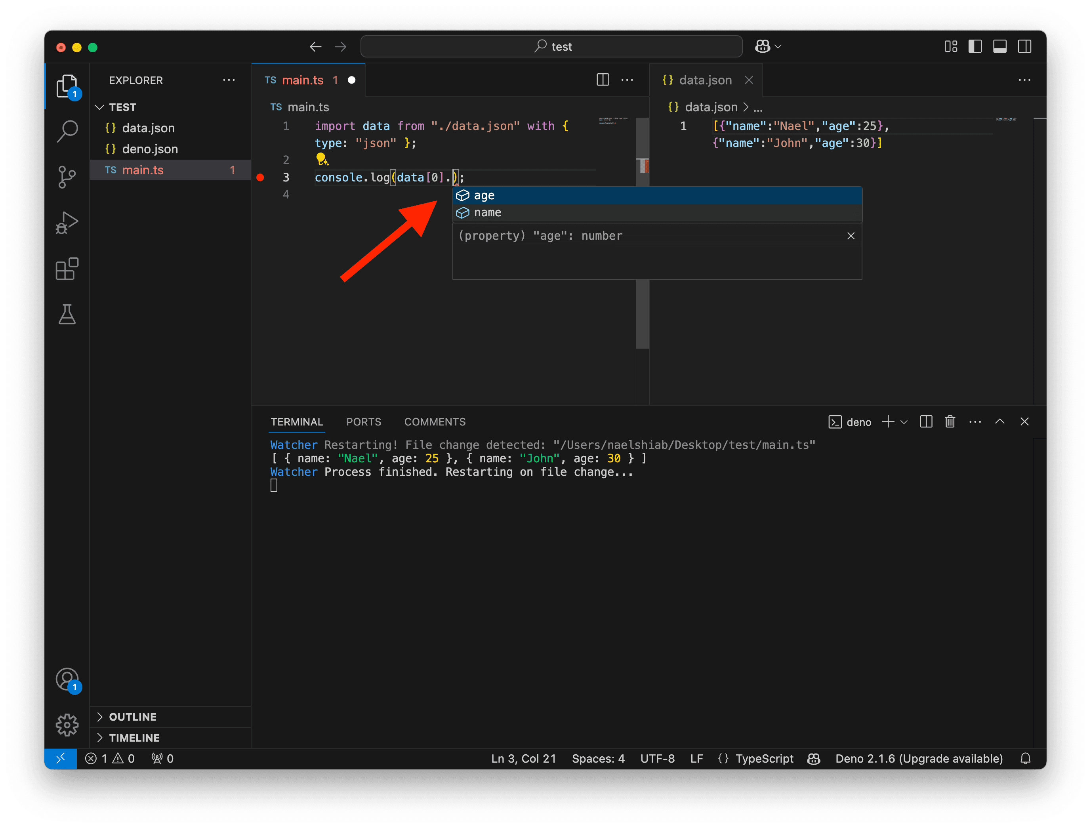Screen dimensions: 1091x828
Task: Open notifications bell icon
Action: pyautogui.click(x=1025, y=758)
